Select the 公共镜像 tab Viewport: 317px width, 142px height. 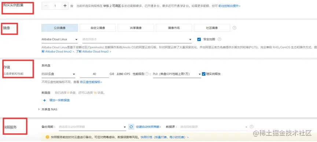60,28
